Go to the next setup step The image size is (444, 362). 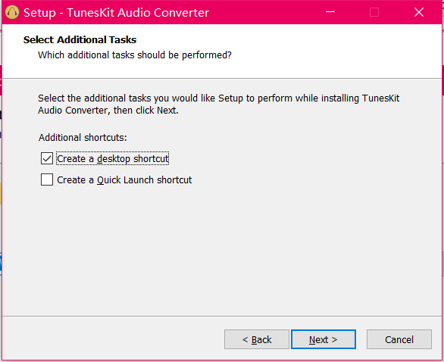[324, 339]
